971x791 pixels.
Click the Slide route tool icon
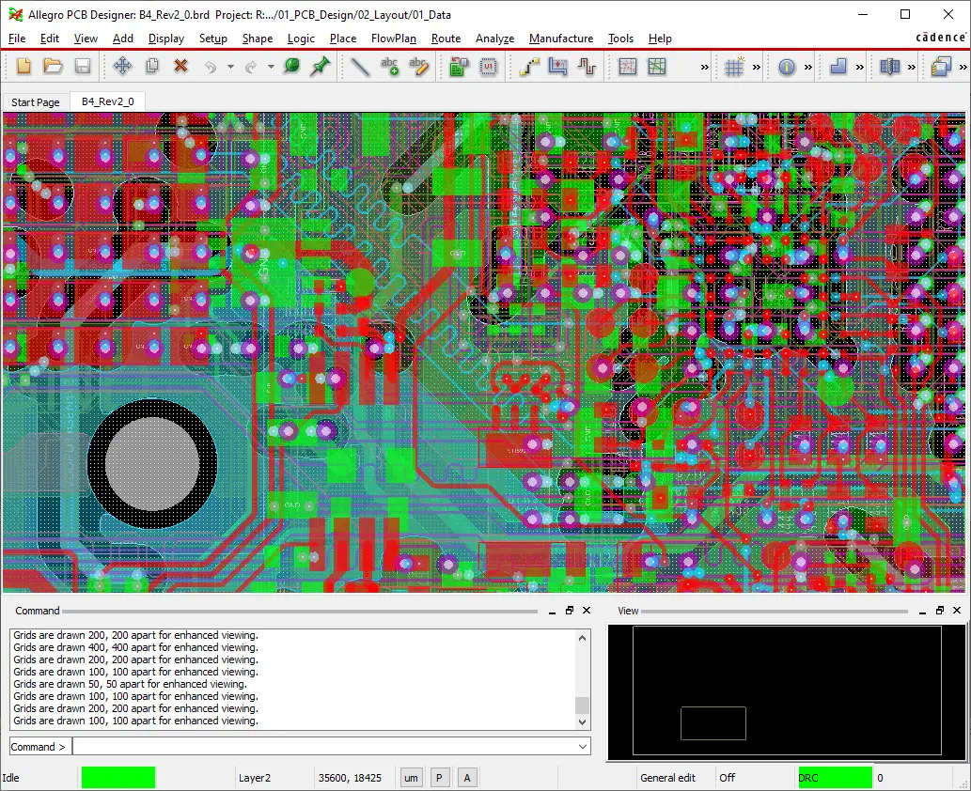pos(558,67)
